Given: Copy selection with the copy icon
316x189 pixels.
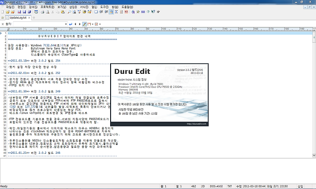Looking at the screenshot, I should coord(57,12).
